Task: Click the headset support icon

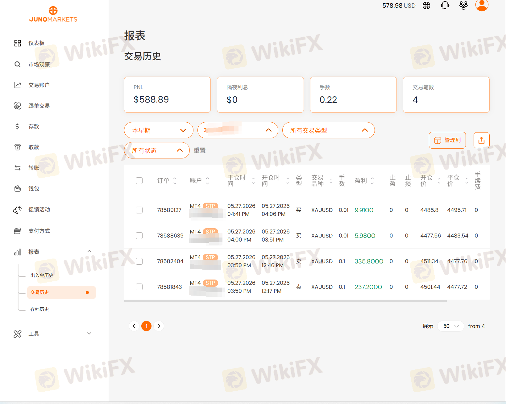Action: [445, 6]
